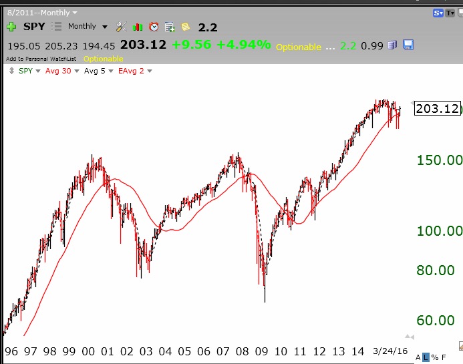Click the 150.00 price axis label
Screen dimensions: 463x364
[440, 160]
